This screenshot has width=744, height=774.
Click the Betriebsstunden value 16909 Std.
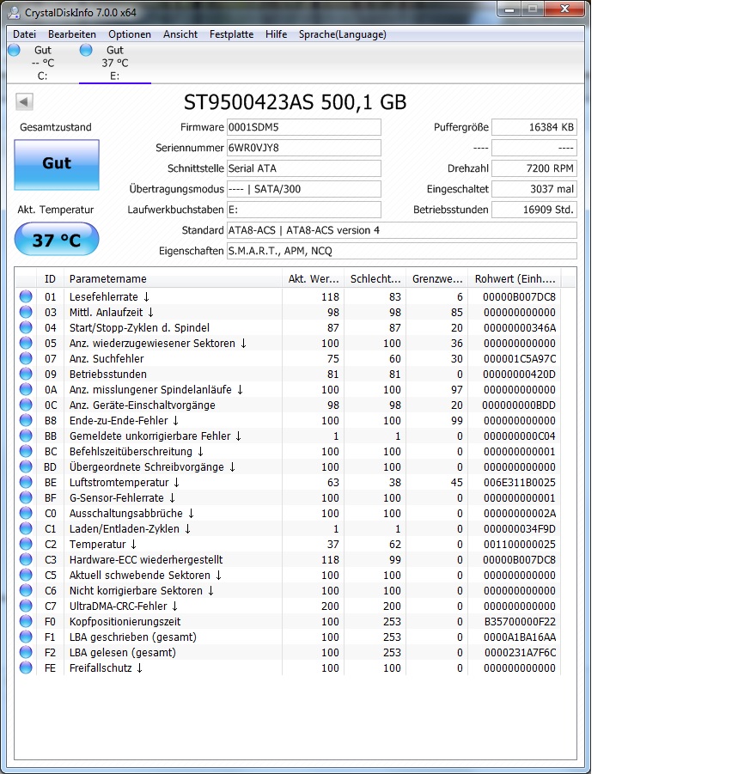click(534, 210)
